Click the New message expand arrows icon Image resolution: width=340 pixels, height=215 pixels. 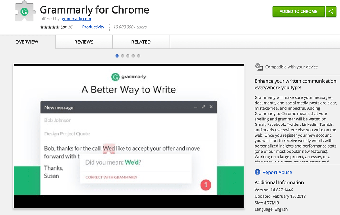tap(203, 107)
